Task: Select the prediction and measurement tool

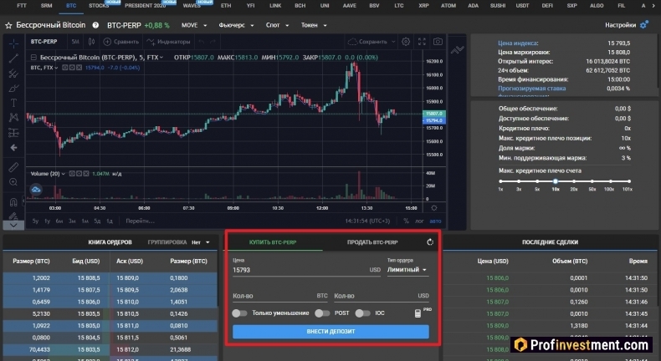Action: [x=13, y=133]
